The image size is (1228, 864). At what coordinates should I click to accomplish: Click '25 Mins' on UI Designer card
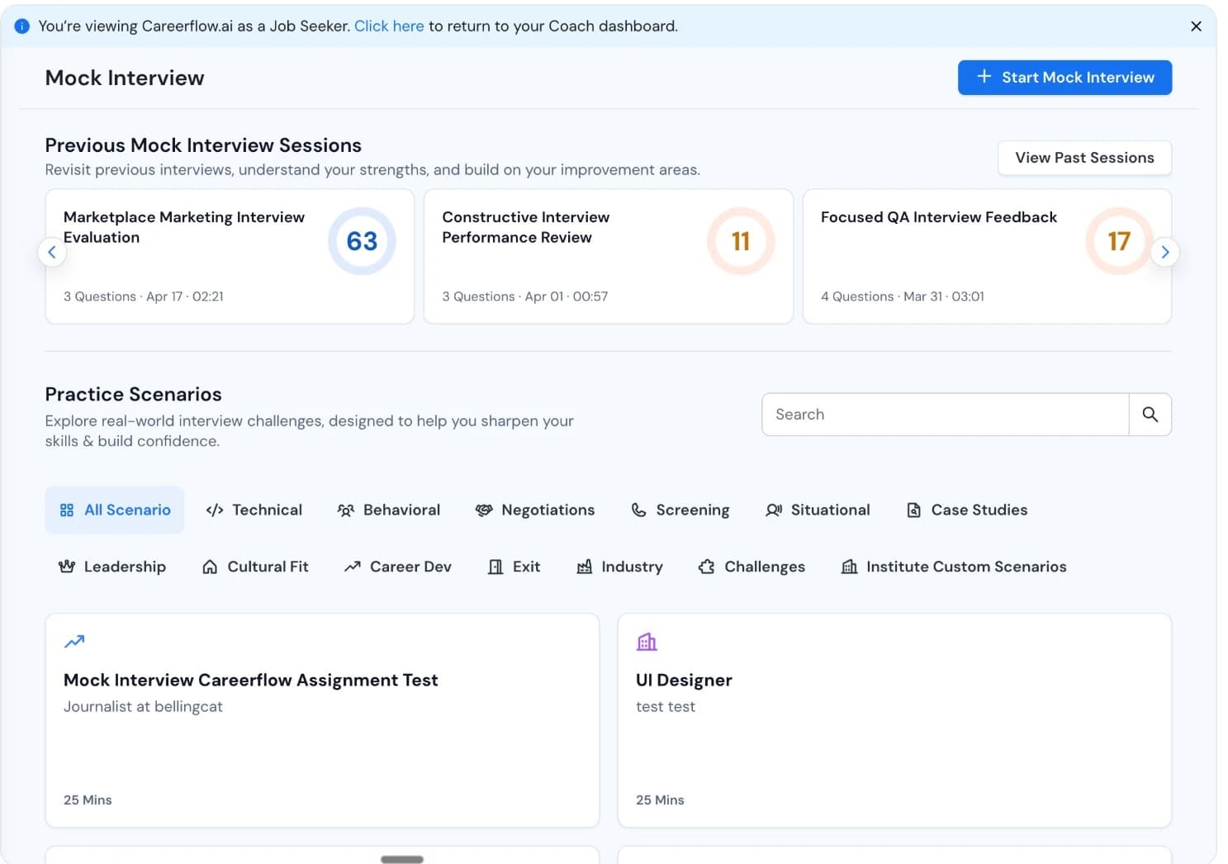pyautogui.click(x=660, y=800)
